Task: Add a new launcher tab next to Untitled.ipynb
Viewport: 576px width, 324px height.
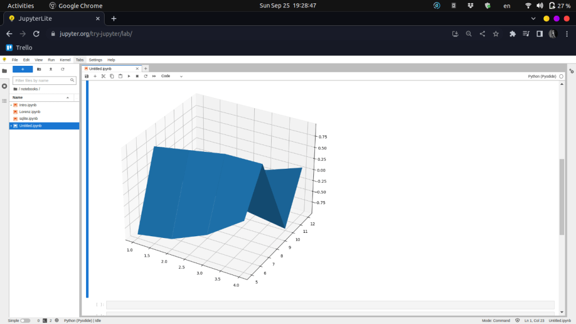Action: (146, 68)
